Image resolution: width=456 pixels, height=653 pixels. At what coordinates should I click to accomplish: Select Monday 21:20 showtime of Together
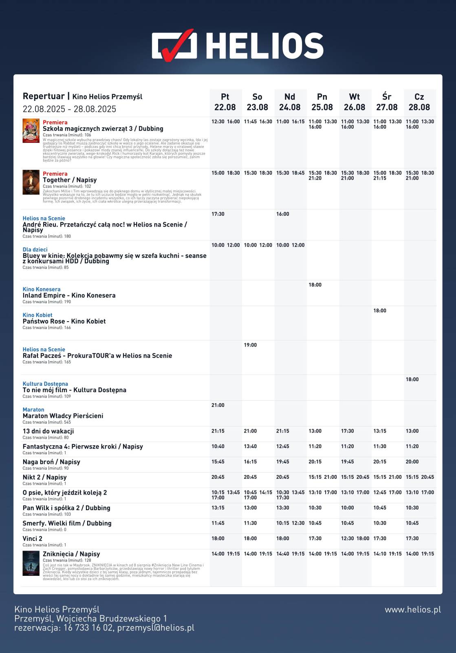(315, 178)
